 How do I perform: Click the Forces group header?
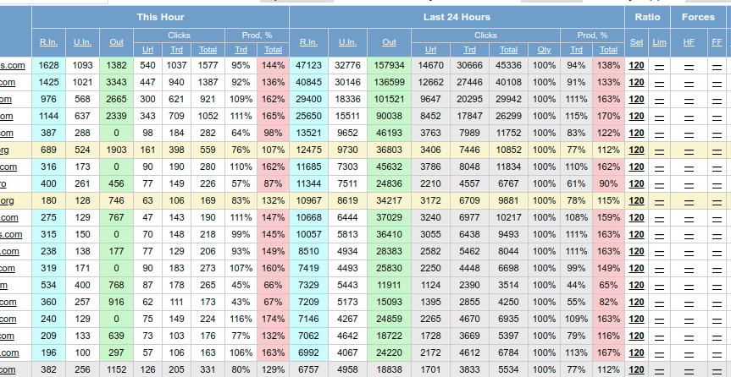point(698,17)
